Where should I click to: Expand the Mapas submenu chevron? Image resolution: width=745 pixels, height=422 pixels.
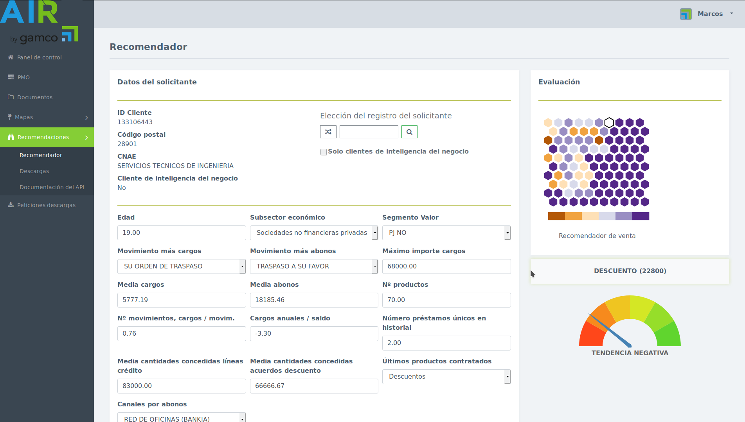click(x=86, y=118)
